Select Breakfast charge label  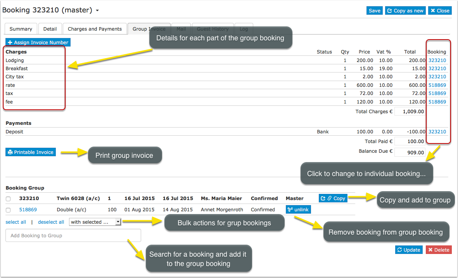pyautogui.click(x=17, y=69)
